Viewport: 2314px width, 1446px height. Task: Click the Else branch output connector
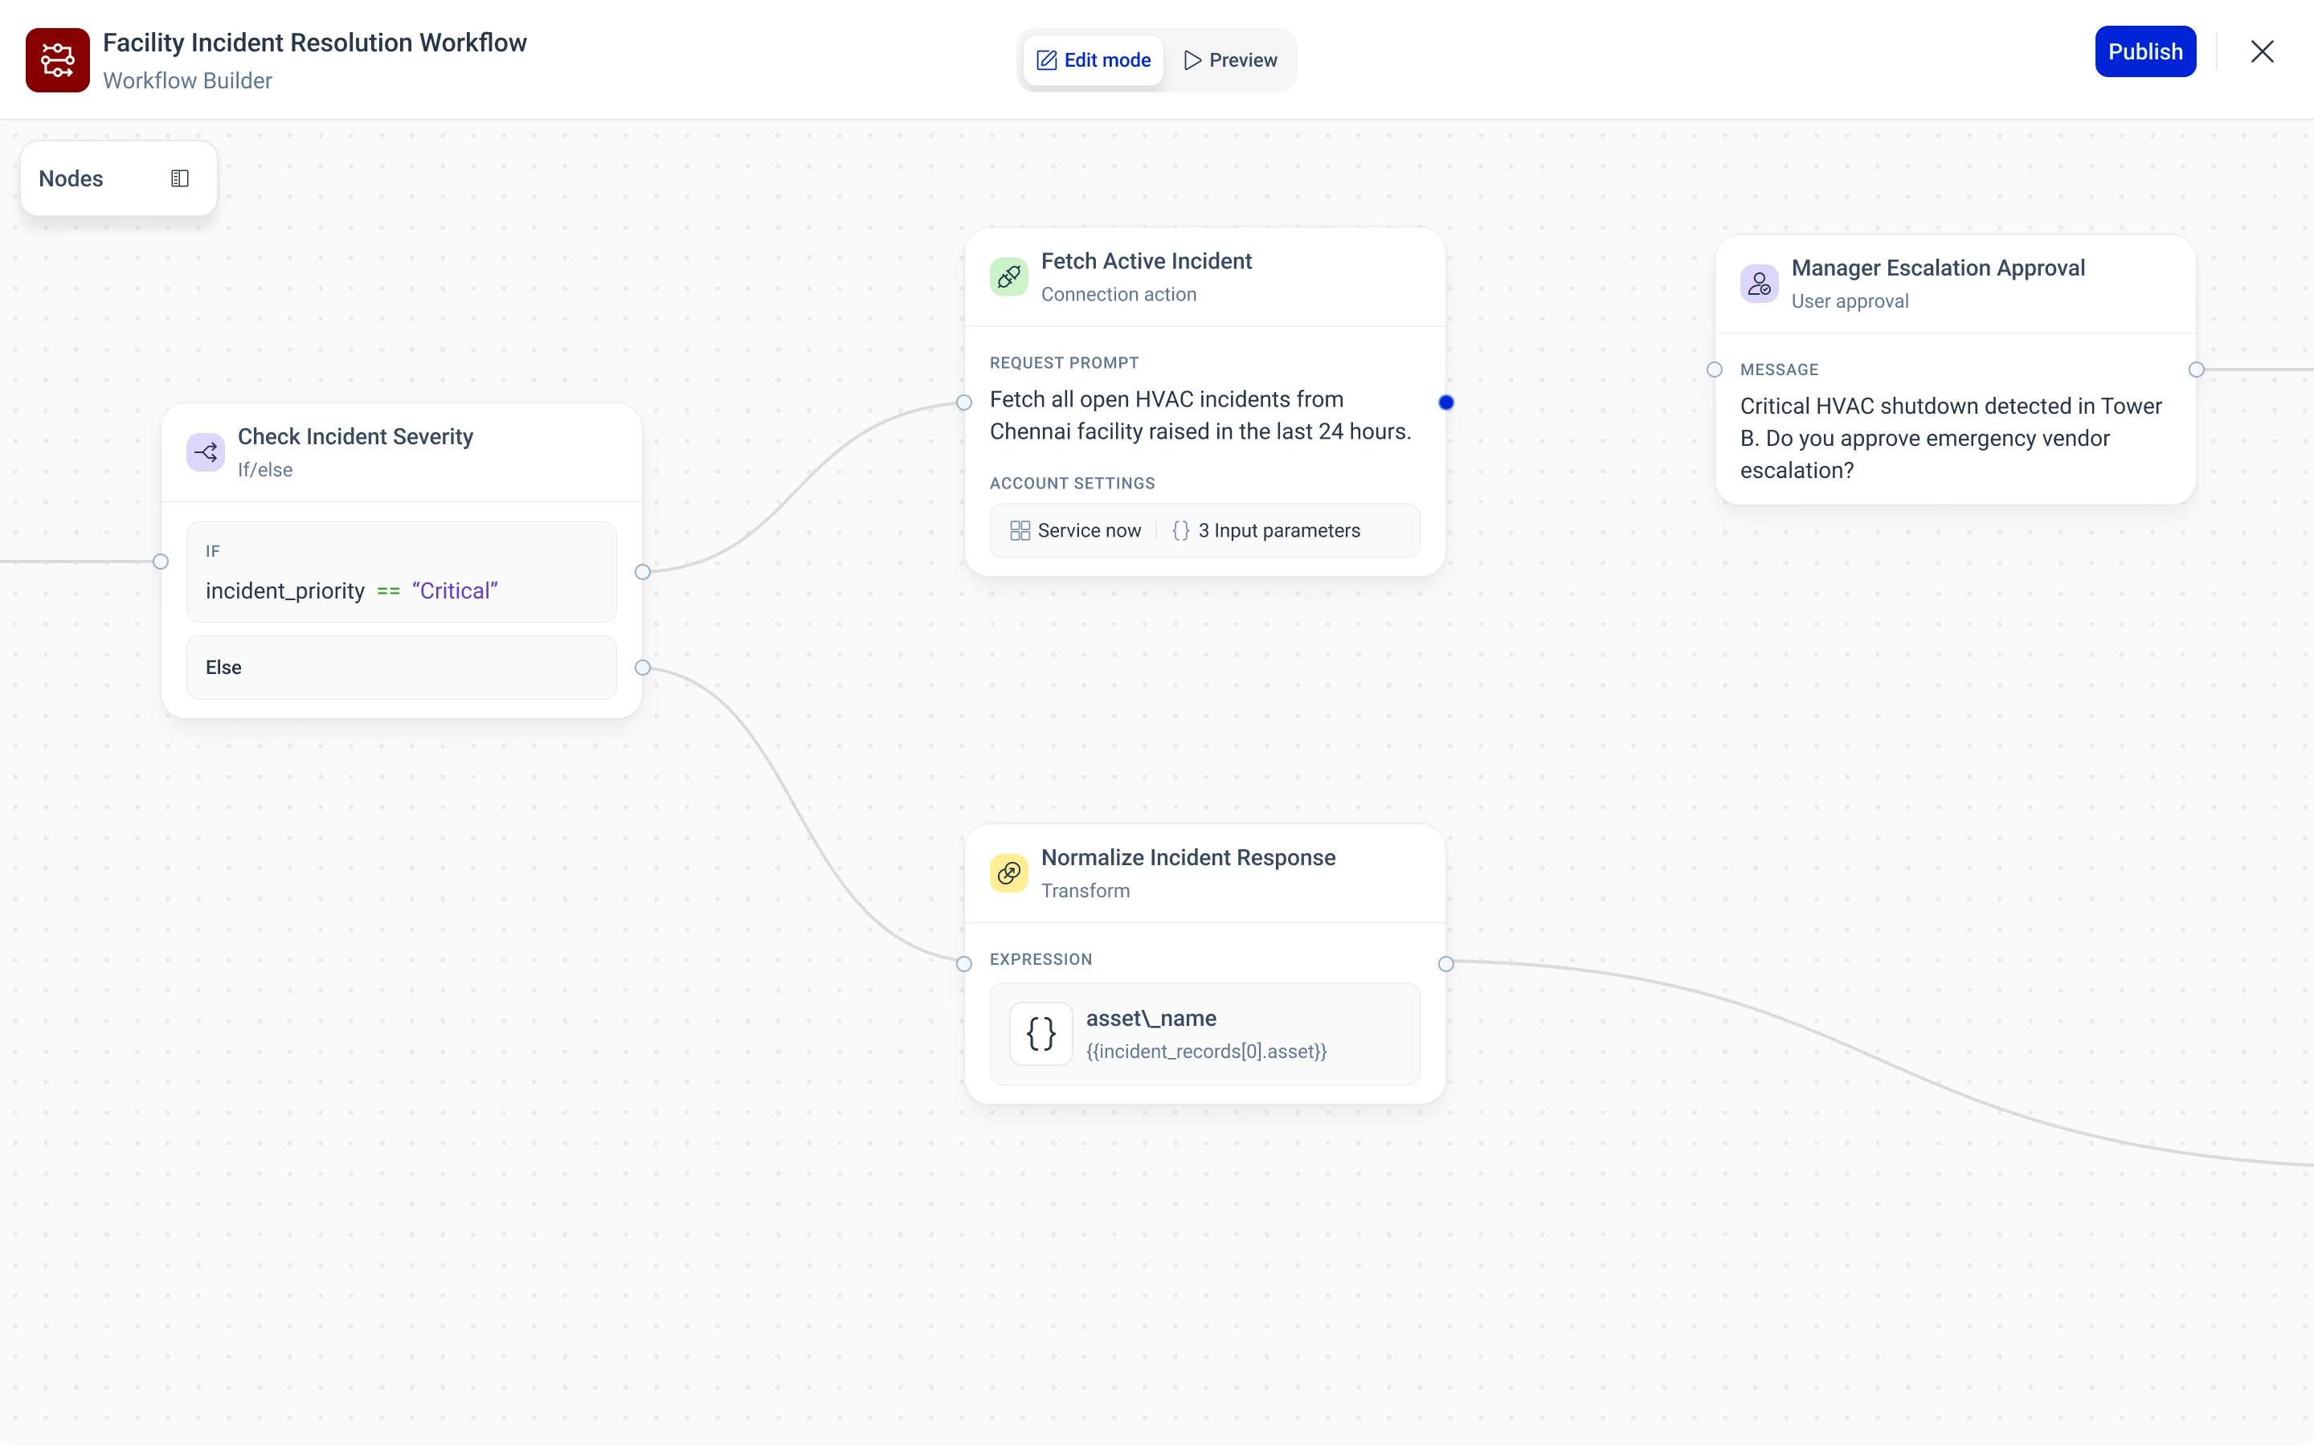[x=643, y=668]
